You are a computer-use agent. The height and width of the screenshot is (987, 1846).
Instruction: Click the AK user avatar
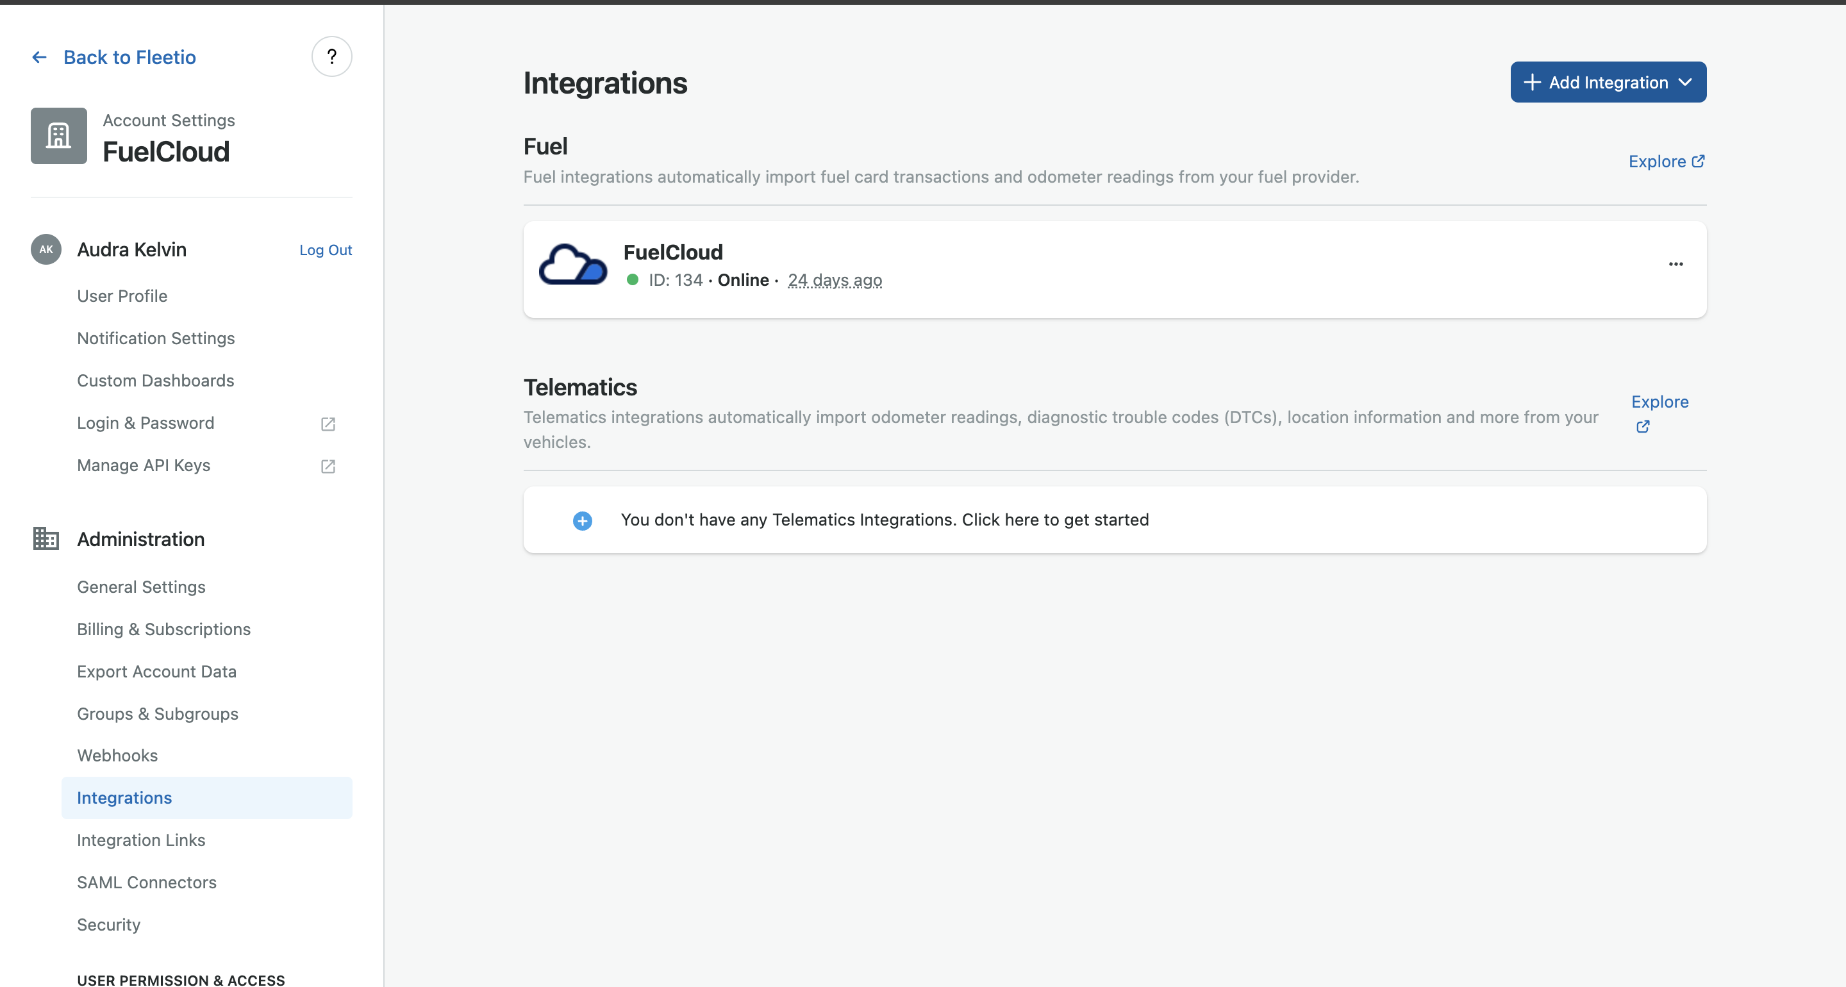pyautogui.click(x=46, y=249)
